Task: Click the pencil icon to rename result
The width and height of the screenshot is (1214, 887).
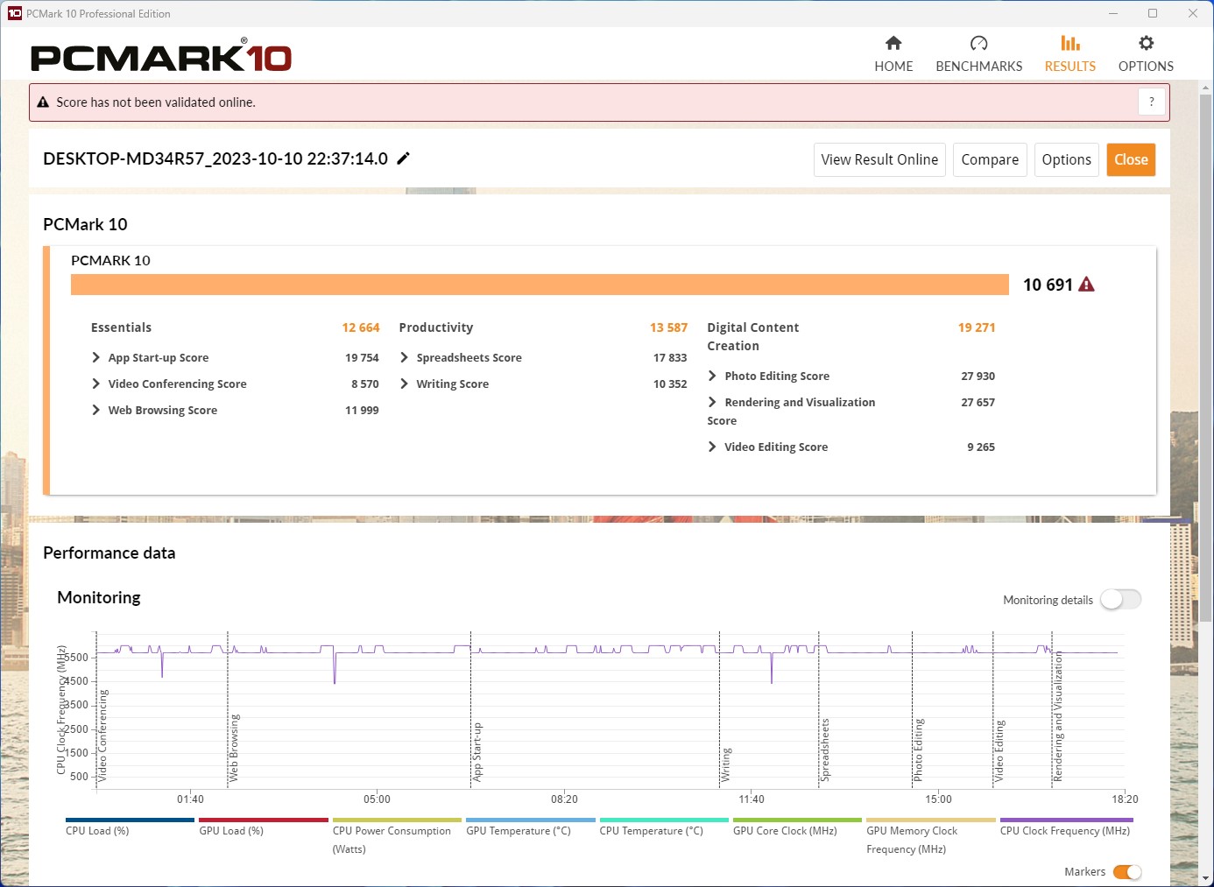Action: pyautogui.click(x=403, y=158)
